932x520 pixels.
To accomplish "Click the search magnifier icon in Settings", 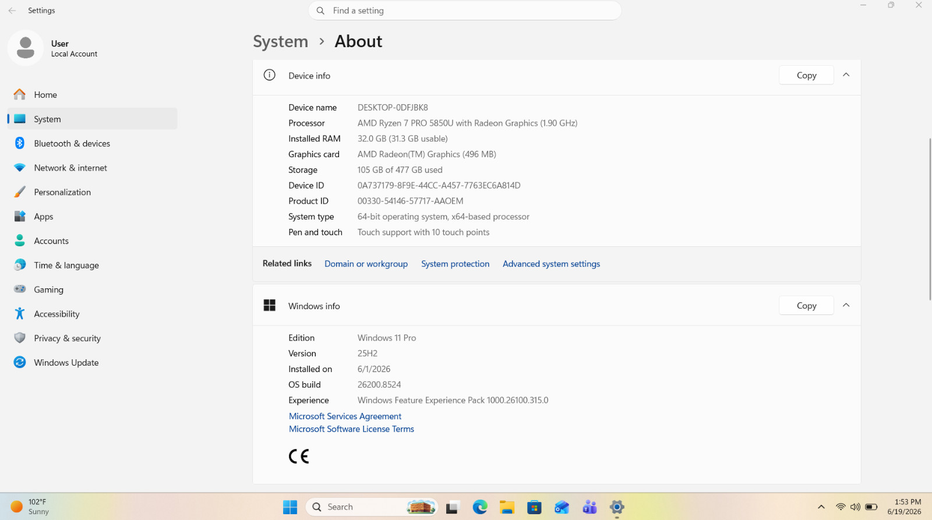I will 320,10.
